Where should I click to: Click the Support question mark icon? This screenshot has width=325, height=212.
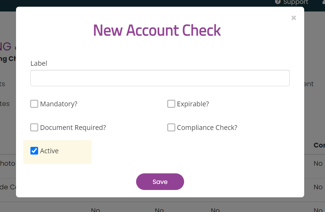tap(278, 2)
